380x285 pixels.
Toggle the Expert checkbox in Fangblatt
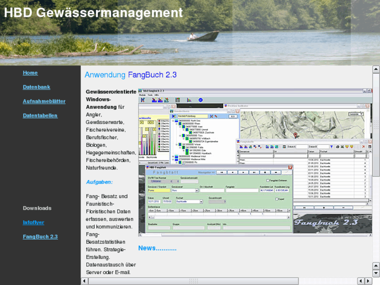pyautogui.click(x=277, y=199)
